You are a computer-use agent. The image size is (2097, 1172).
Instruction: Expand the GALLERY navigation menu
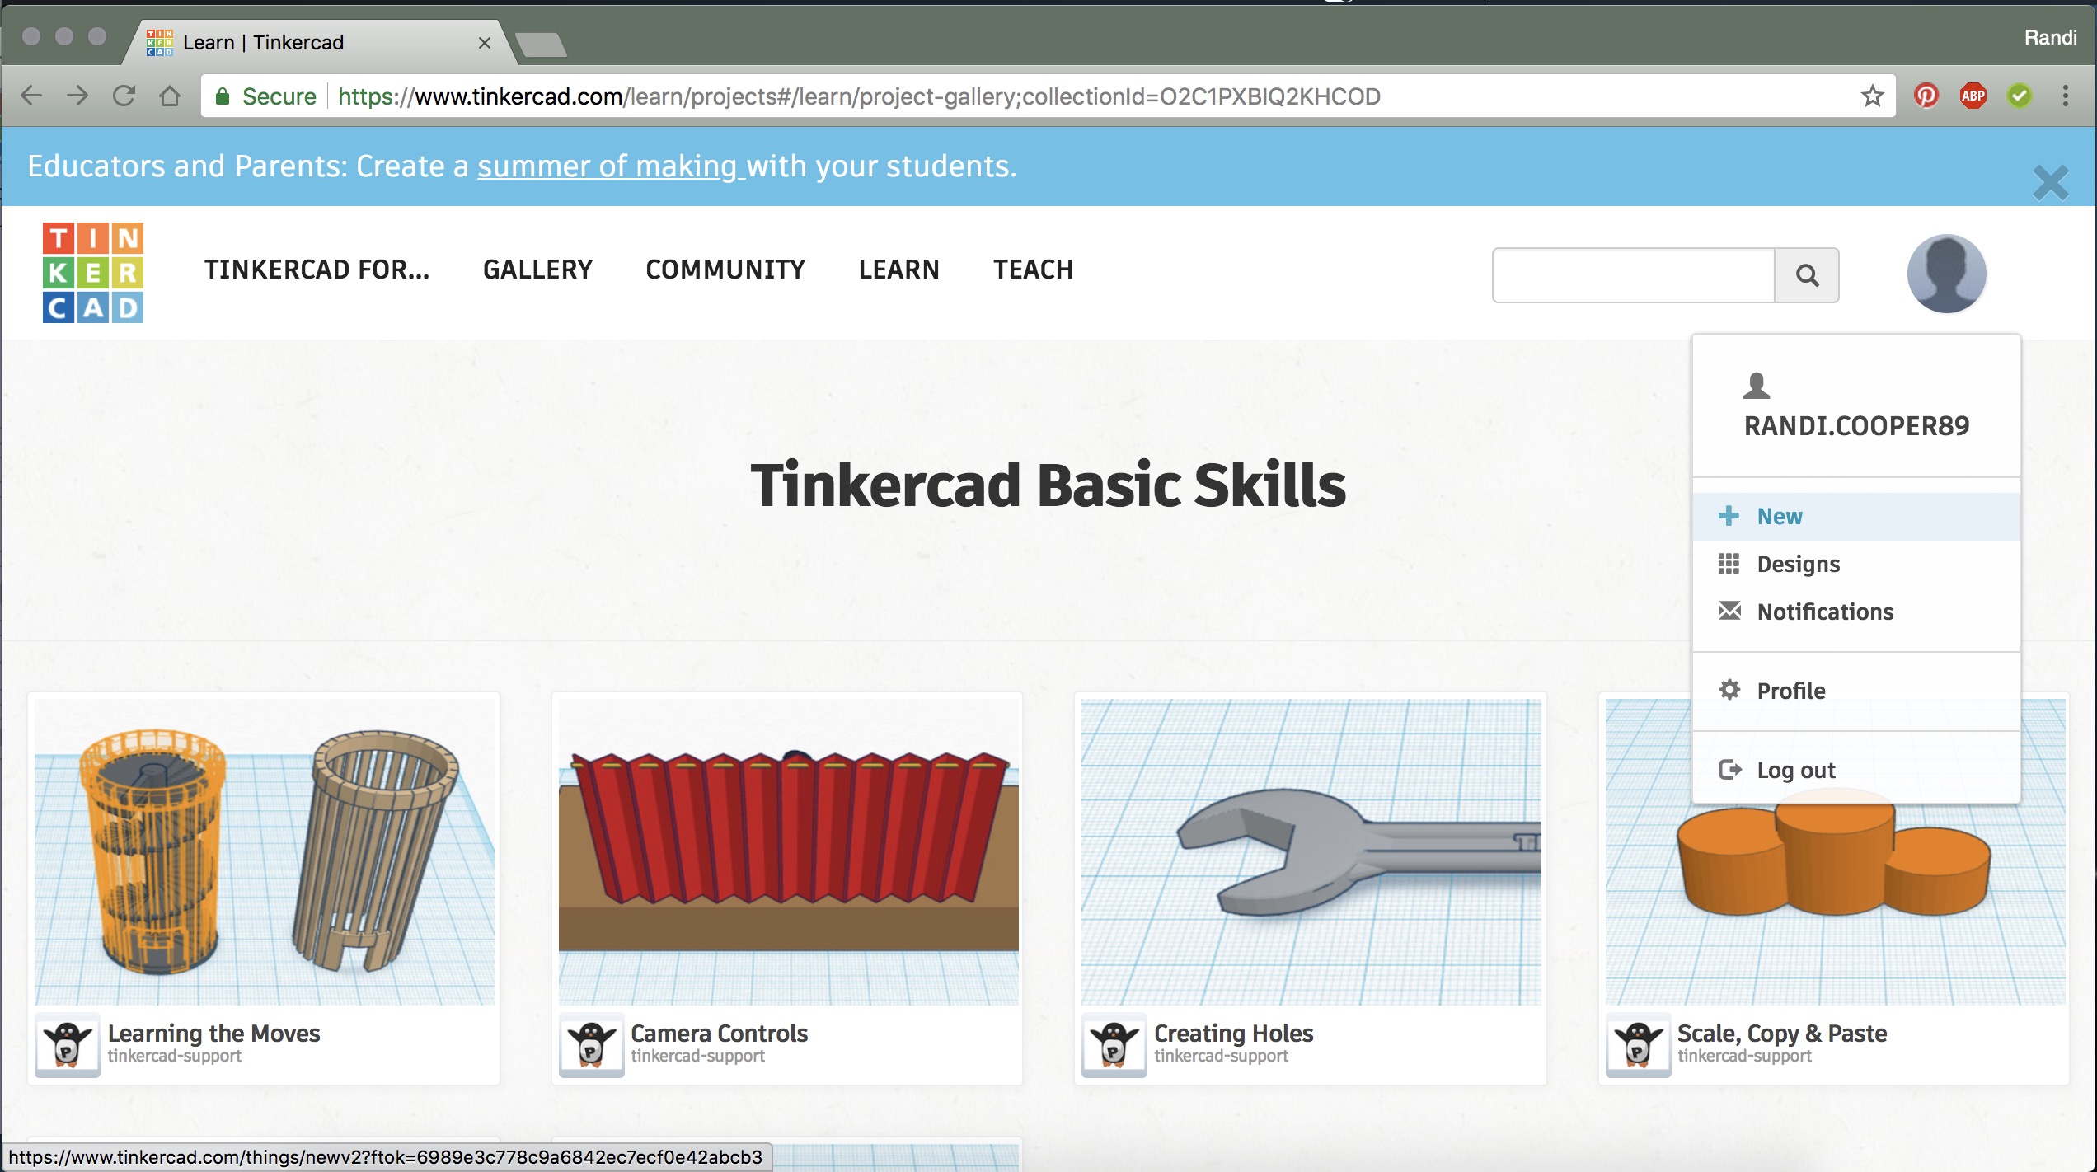537,270
